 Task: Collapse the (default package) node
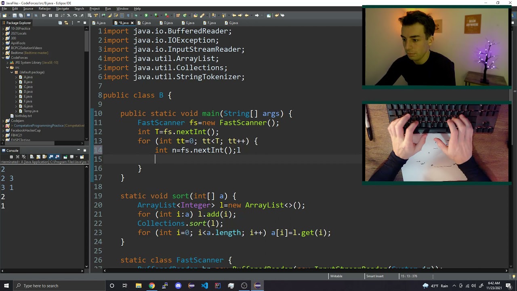(x=12, y=72)
